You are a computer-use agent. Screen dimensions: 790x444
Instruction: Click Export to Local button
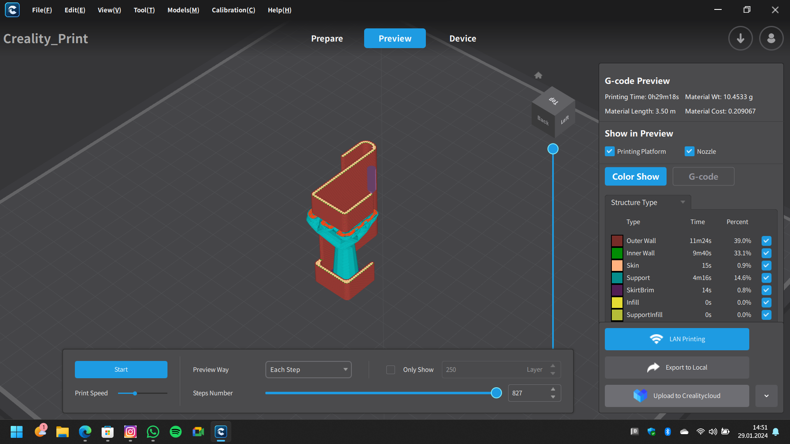676,368
